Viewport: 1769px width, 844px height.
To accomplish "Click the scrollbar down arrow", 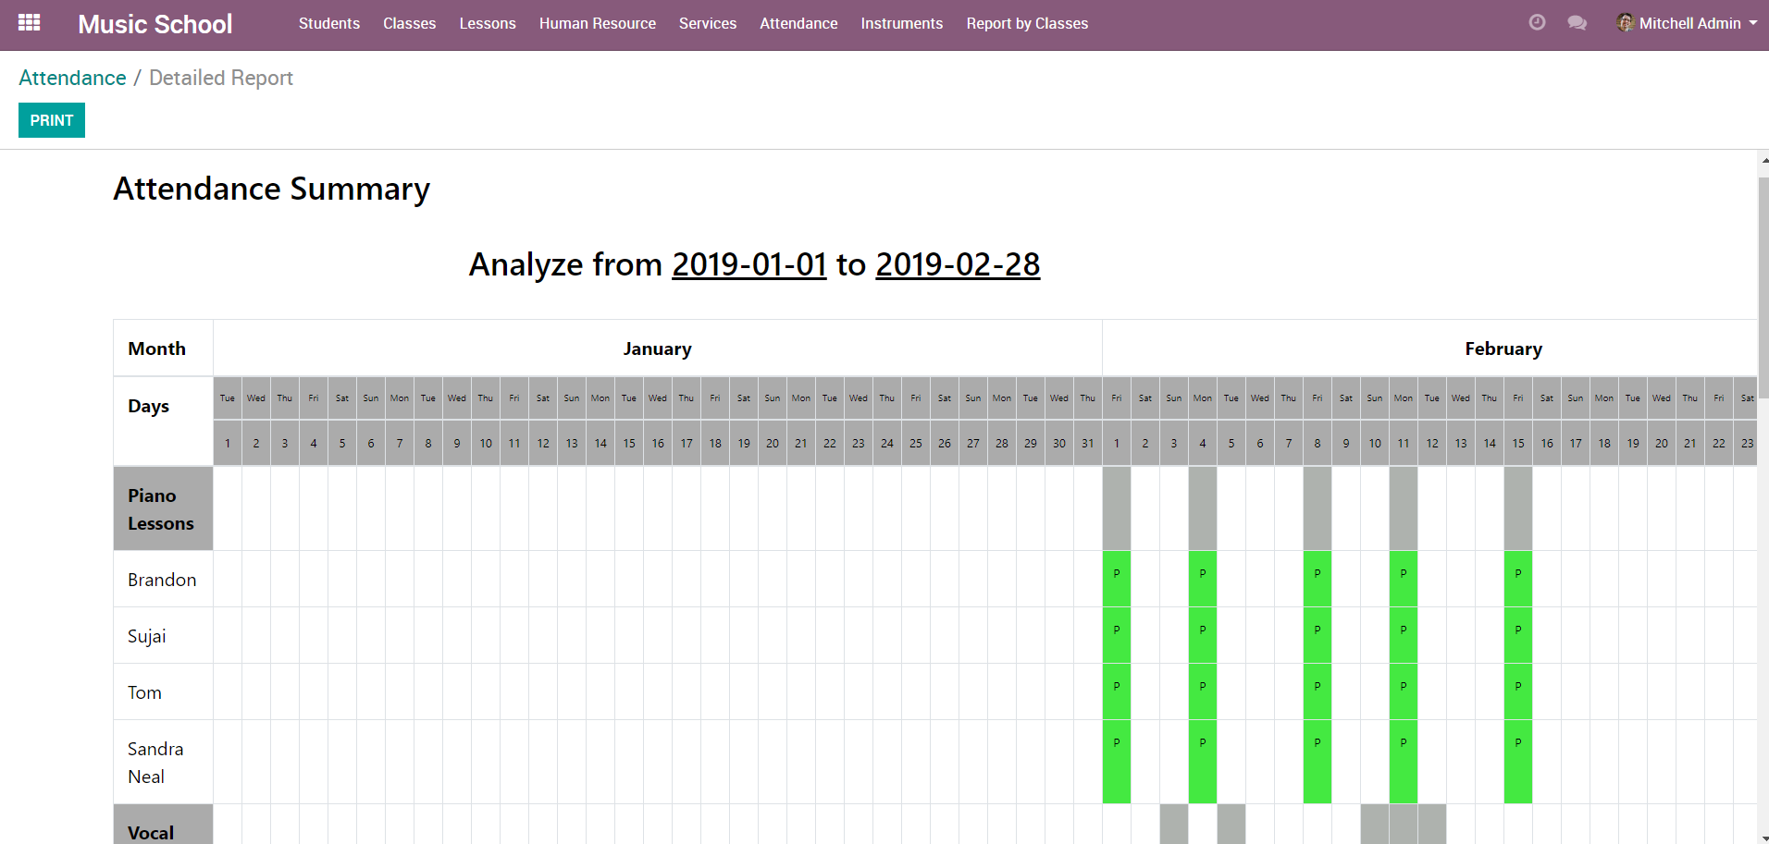I will pos(1763,838).
